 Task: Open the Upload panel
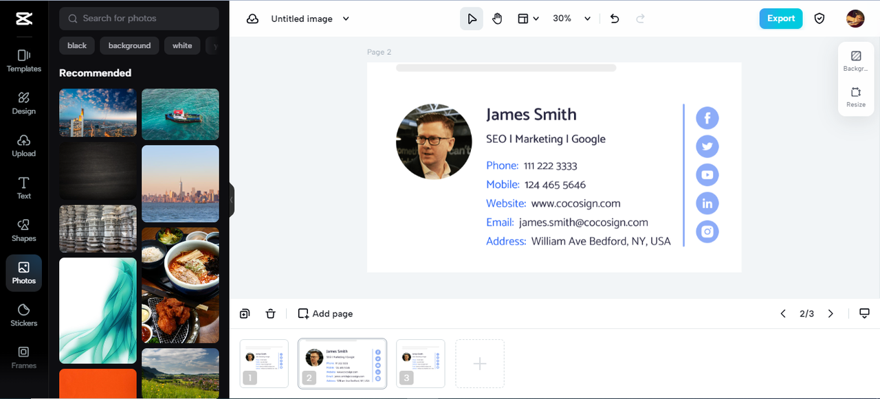23,145
